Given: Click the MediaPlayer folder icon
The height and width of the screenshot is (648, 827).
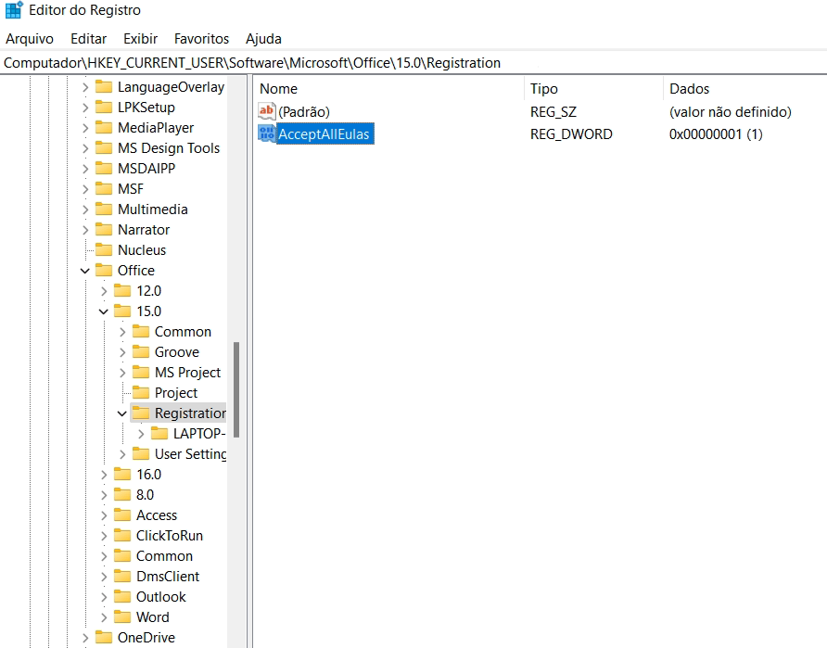Looking at the screenshot, I should (104, 127).
